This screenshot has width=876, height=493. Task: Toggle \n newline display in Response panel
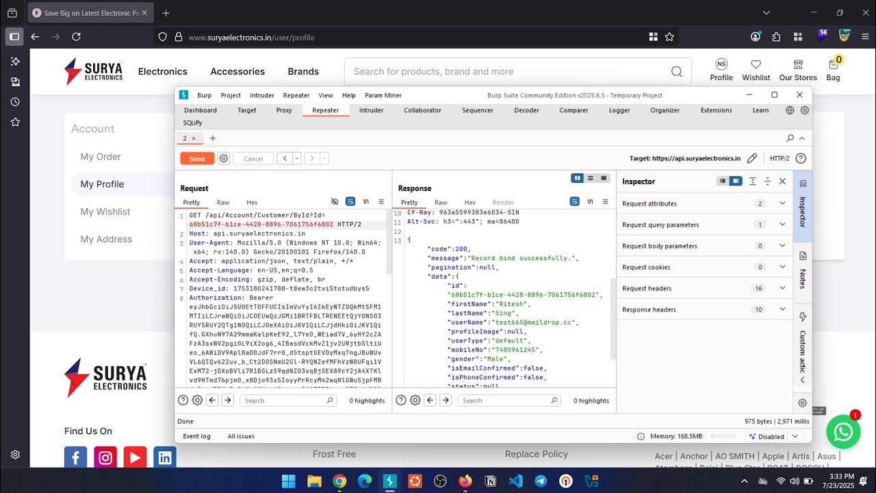pos(590,202)
